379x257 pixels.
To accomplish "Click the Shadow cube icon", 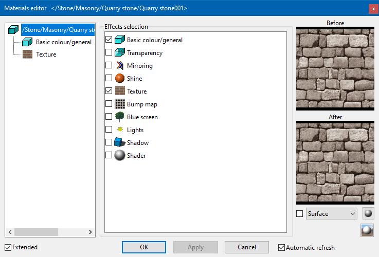I will 120,143.
